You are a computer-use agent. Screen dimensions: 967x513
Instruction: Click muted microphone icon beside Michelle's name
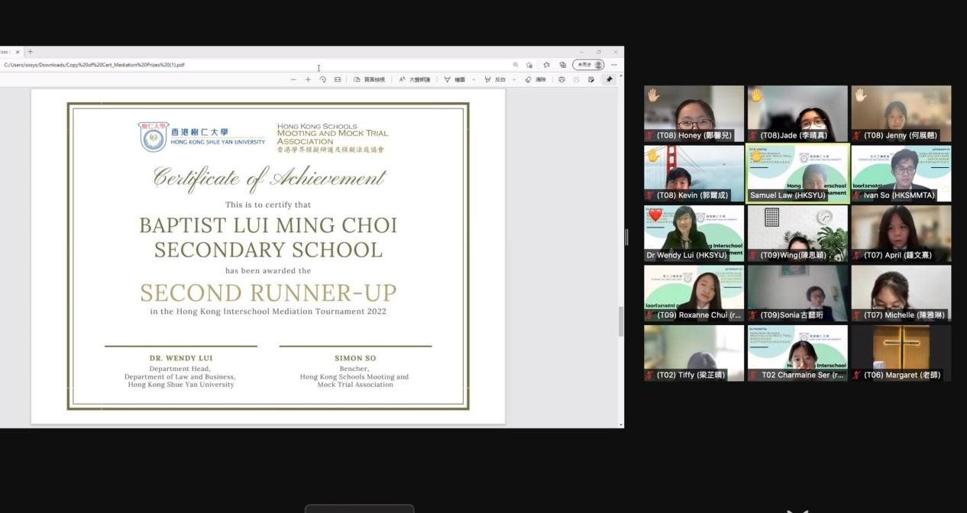857,315
